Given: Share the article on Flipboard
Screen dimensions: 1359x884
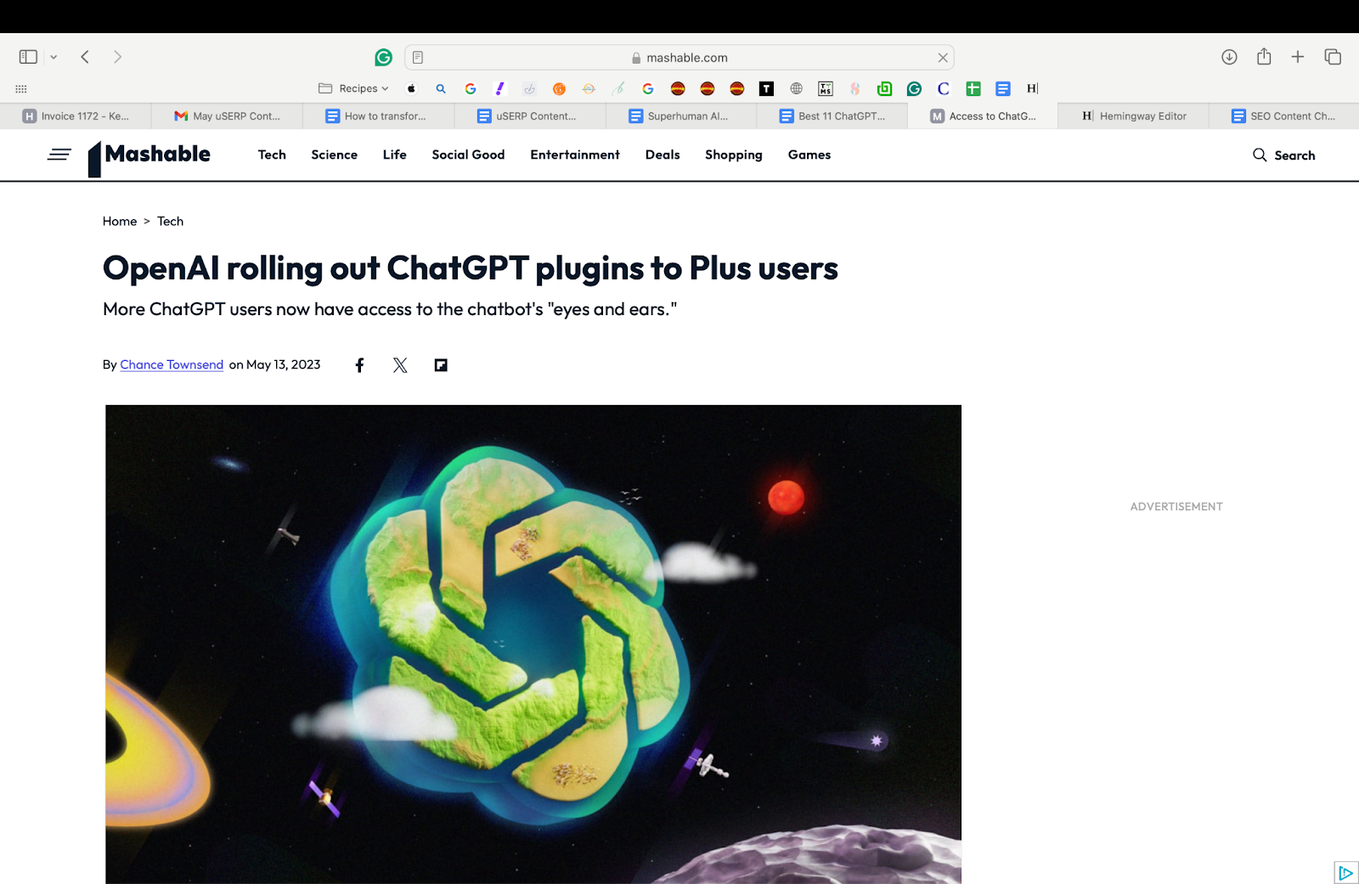Looking at the screenshot, I should pyautogui.click(x=441, y=365).
